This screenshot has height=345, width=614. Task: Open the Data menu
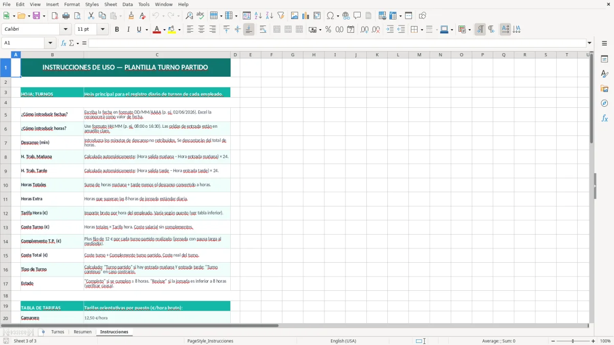127,4
